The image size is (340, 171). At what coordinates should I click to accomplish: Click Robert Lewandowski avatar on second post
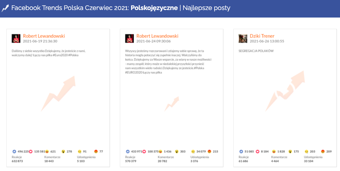click(x=129, y=38)
